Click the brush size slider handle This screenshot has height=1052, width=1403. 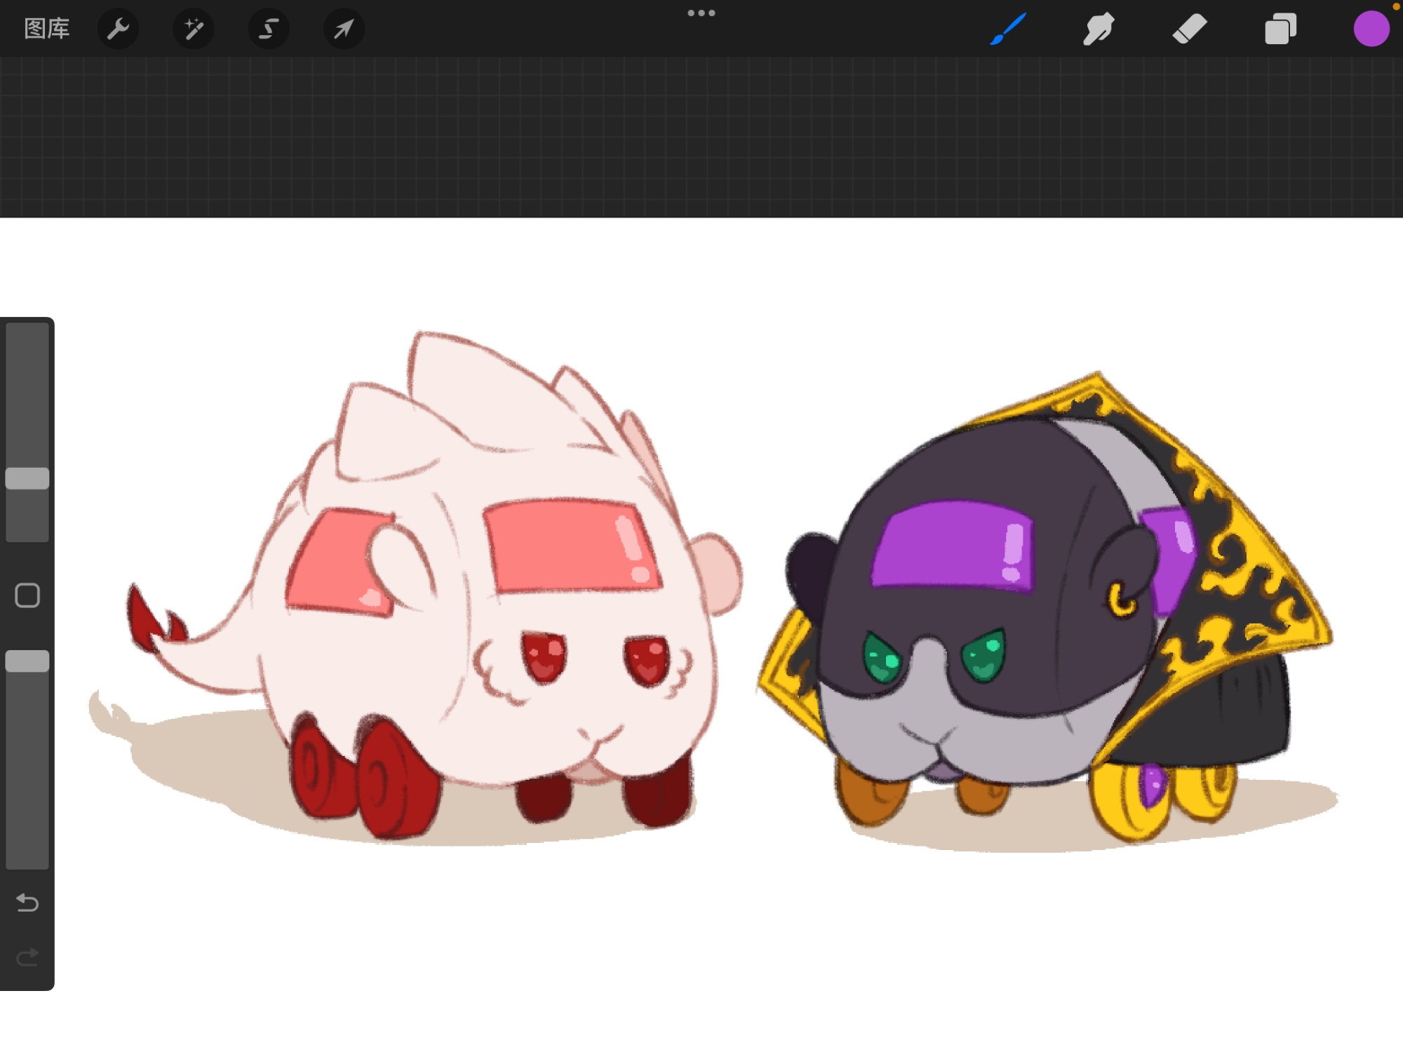click(x=27, y=478)
